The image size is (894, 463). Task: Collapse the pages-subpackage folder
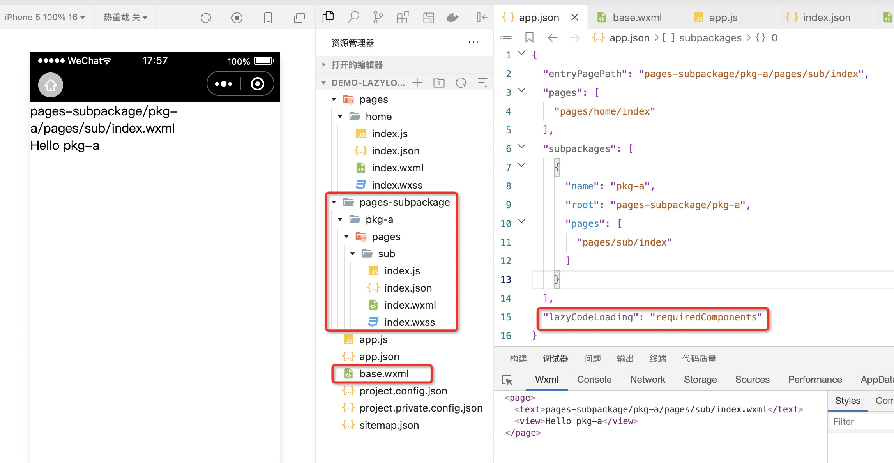pos(334,202)
